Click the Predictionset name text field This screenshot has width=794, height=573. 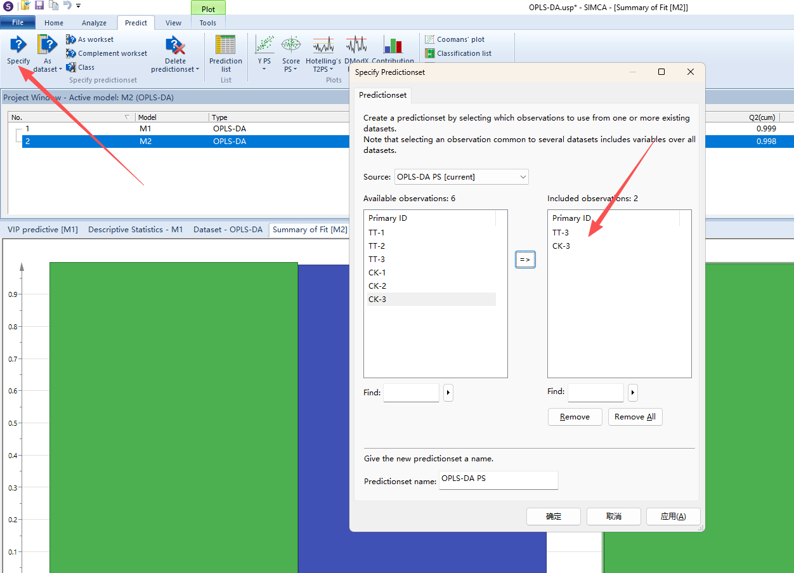498,480
